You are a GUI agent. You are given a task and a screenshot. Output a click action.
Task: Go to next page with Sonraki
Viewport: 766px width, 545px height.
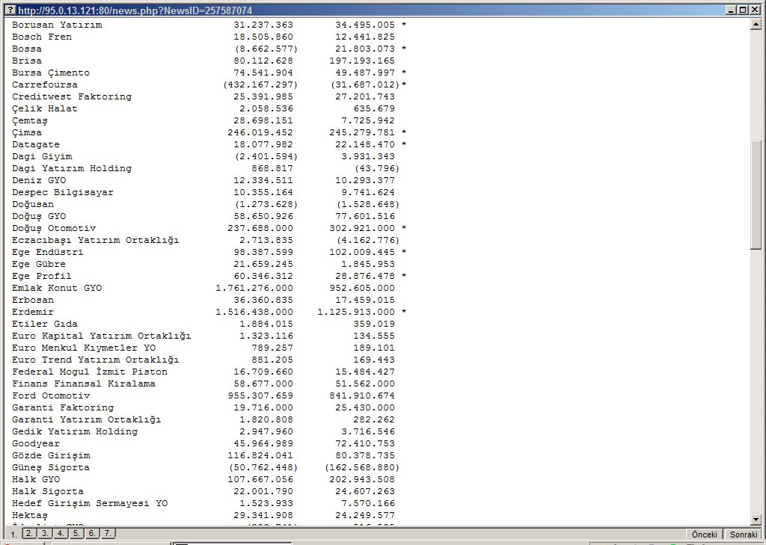744,535
